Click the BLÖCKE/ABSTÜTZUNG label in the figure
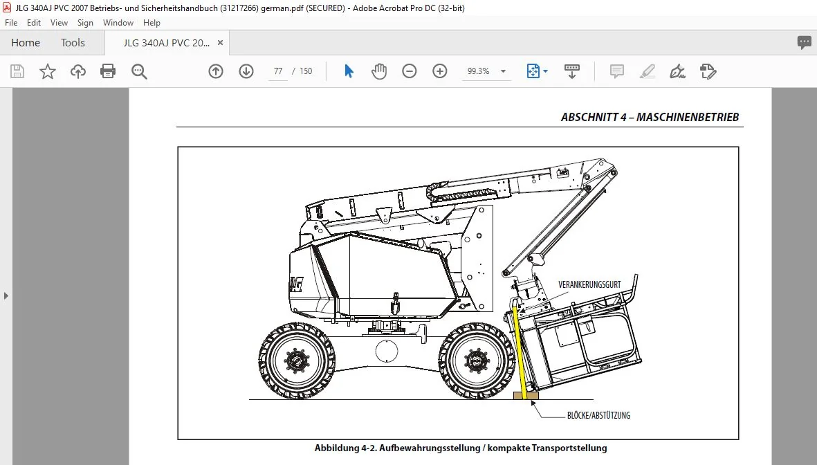The height and width of the screenshot is (465, 817). (598, 415)
